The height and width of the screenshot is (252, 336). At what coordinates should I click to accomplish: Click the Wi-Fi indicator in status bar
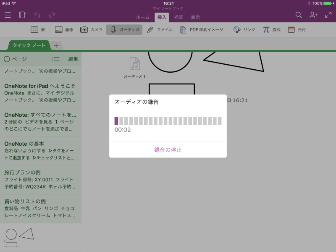point(14,3)
